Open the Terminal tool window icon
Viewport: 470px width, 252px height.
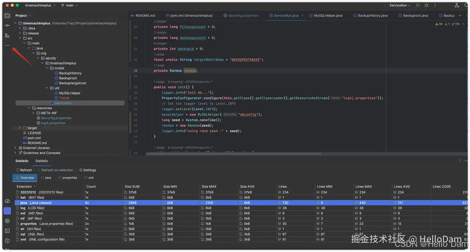tap(7, 231)
